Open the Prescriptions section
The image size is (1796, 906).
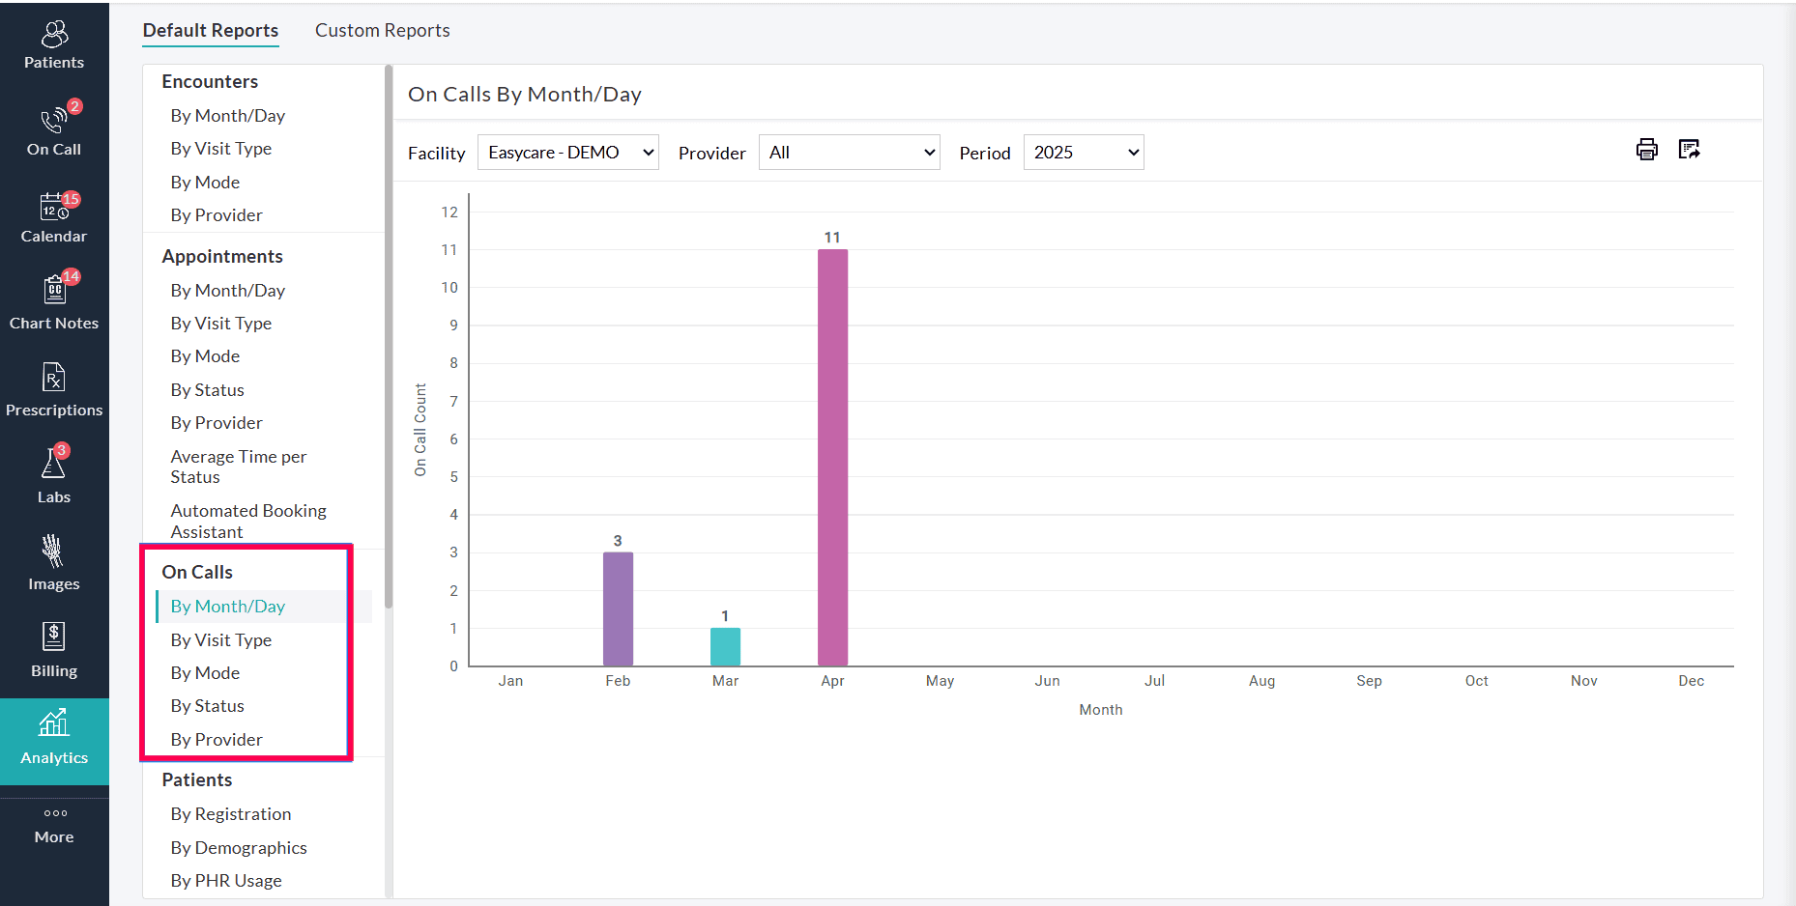click(x=53, y=388)
